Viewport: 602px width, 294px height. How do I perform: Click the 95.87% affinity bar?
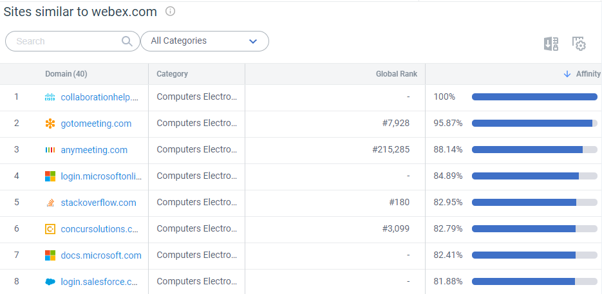pos(534,124)
